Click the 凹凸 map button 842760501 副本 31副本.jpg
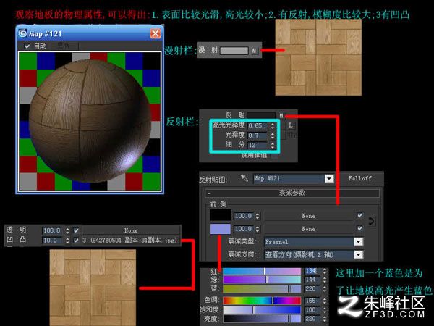 click(131, 241)
